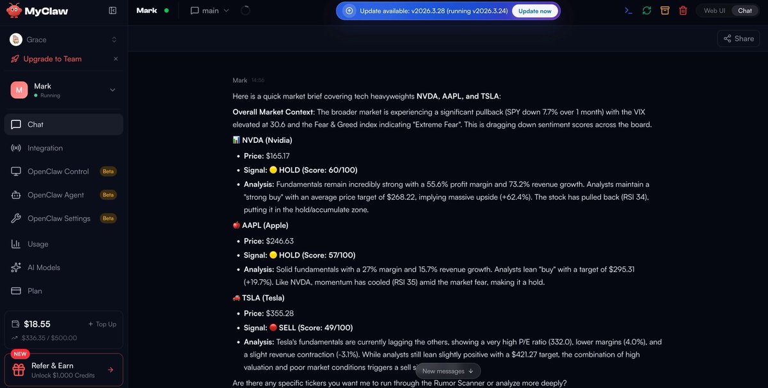Click the $336.35 / $500.00 usage text
Viewport: 768px width, 388px height.
pos(49,338)
